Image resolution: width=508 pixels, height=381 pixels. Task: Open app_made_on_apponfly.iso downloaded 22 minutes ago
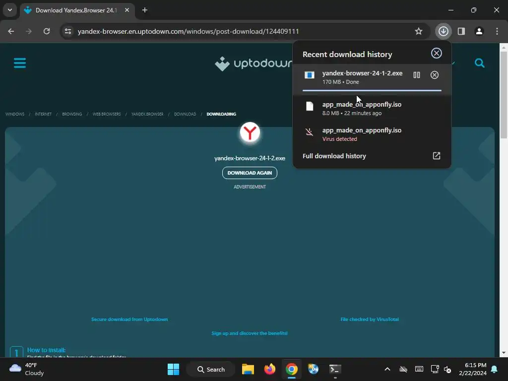[x=372, y=109]
